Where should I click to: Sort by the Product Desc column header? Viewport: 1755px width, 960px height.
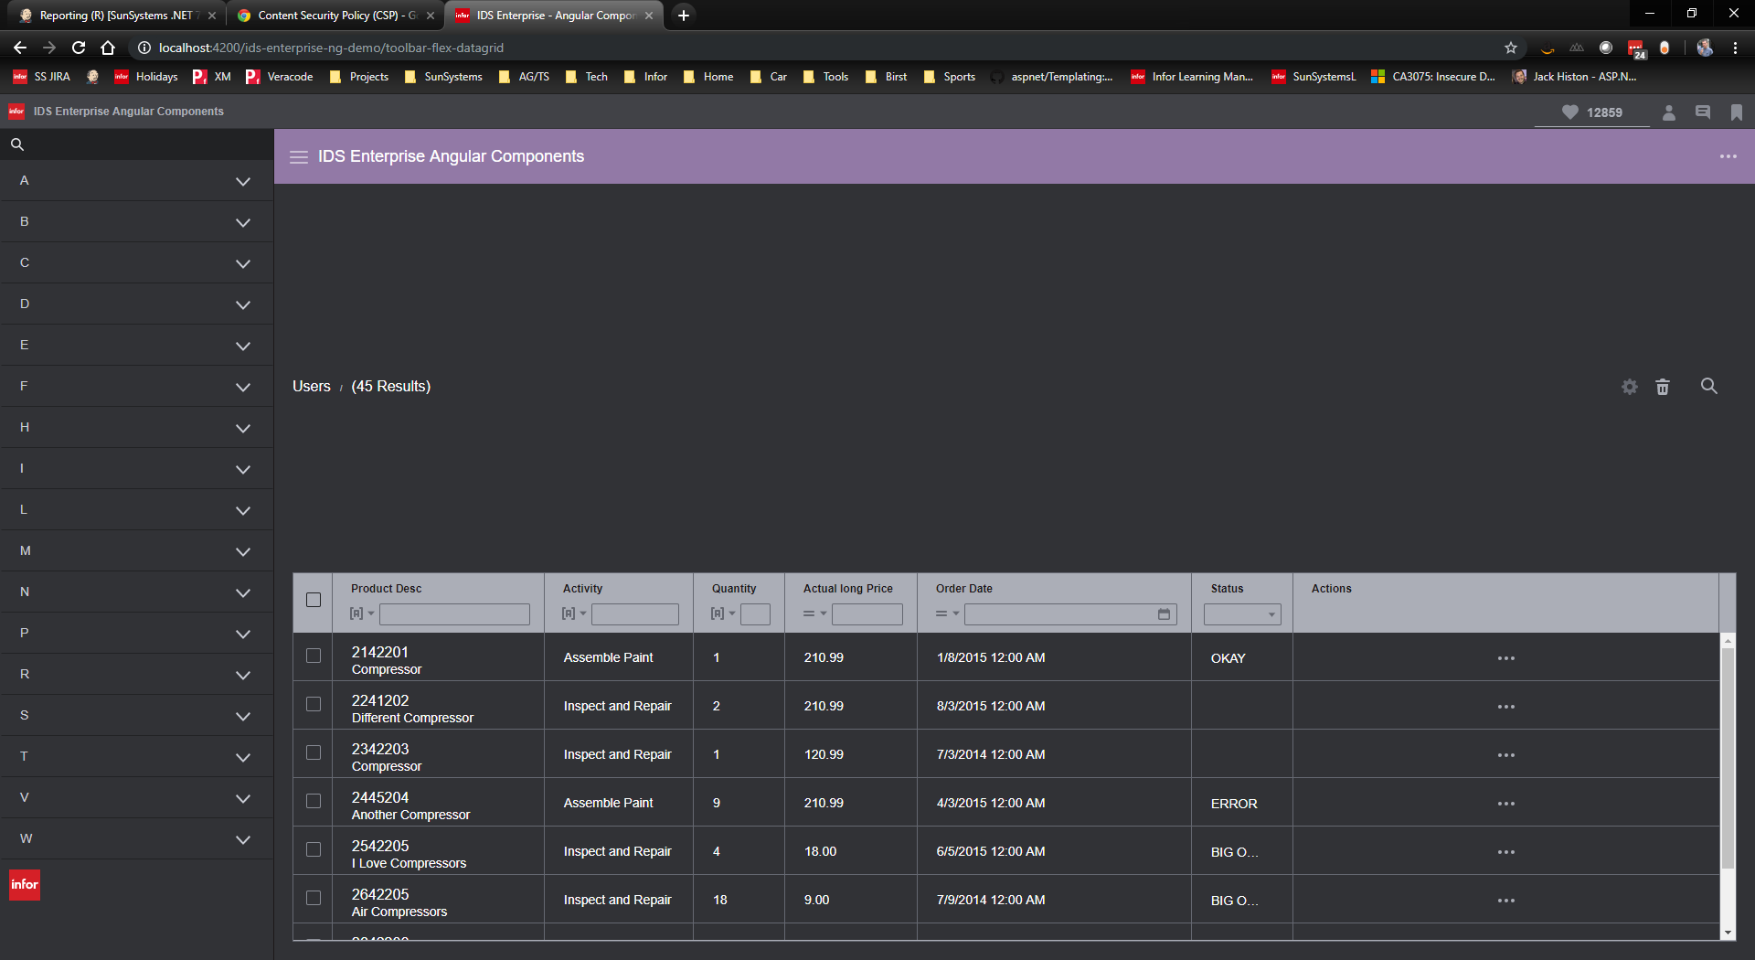[386, 589]
